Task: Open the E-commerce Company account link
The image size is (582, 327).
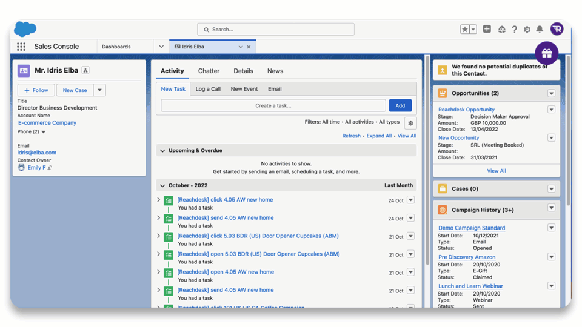Action: (x=47, y=123)
